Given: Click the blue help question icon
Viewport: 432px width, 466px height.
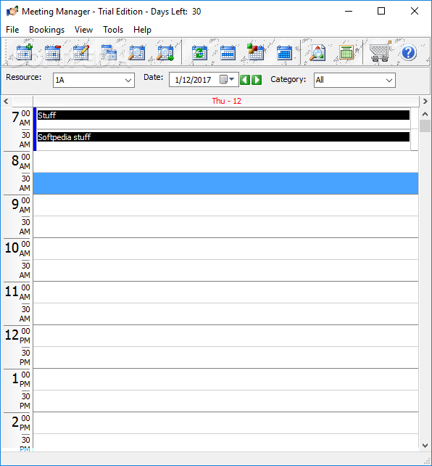Looking at the screenshot, I should click(409, 52).
